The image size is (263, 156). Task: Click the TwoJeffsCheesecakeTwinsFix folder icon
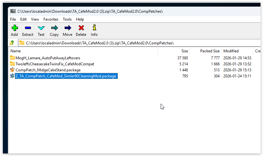pos(12,64)
